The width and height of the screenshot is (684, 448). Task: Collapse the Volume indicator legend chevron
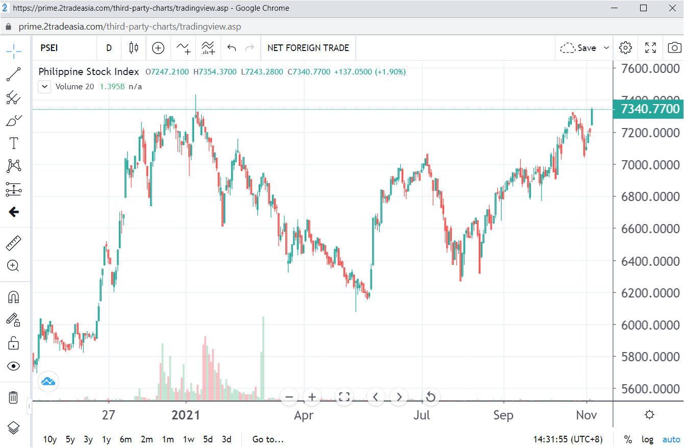tap(44, 87)
